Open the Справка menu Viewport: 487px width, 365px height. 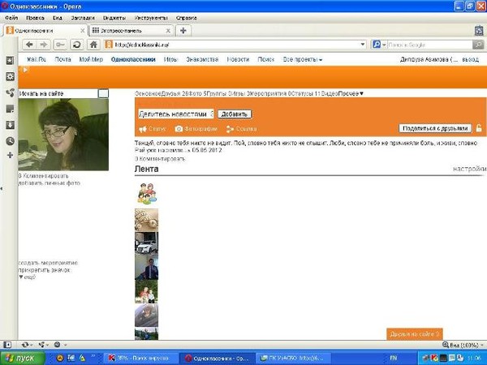(x=187, y=18)
